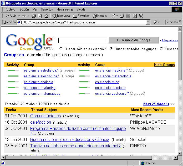Open the Historial toolbar panel
183x166 pixels.
point(100,16)
